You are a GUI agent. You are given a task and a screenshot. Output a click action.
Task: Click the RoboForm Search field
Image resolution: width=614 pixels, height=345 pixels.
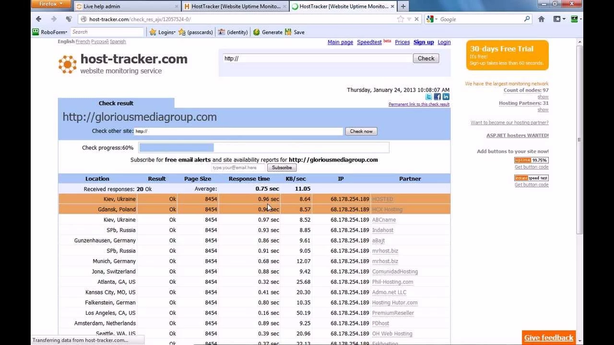[x=107, y=32]
